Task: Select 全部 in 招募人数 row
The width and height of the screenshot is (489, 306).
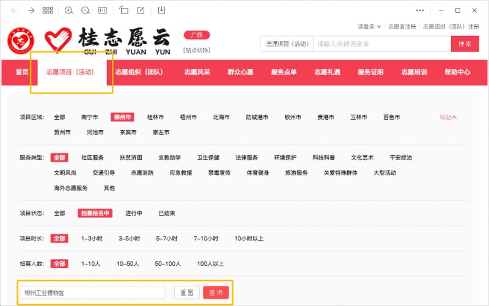Action: coord(59,264)
